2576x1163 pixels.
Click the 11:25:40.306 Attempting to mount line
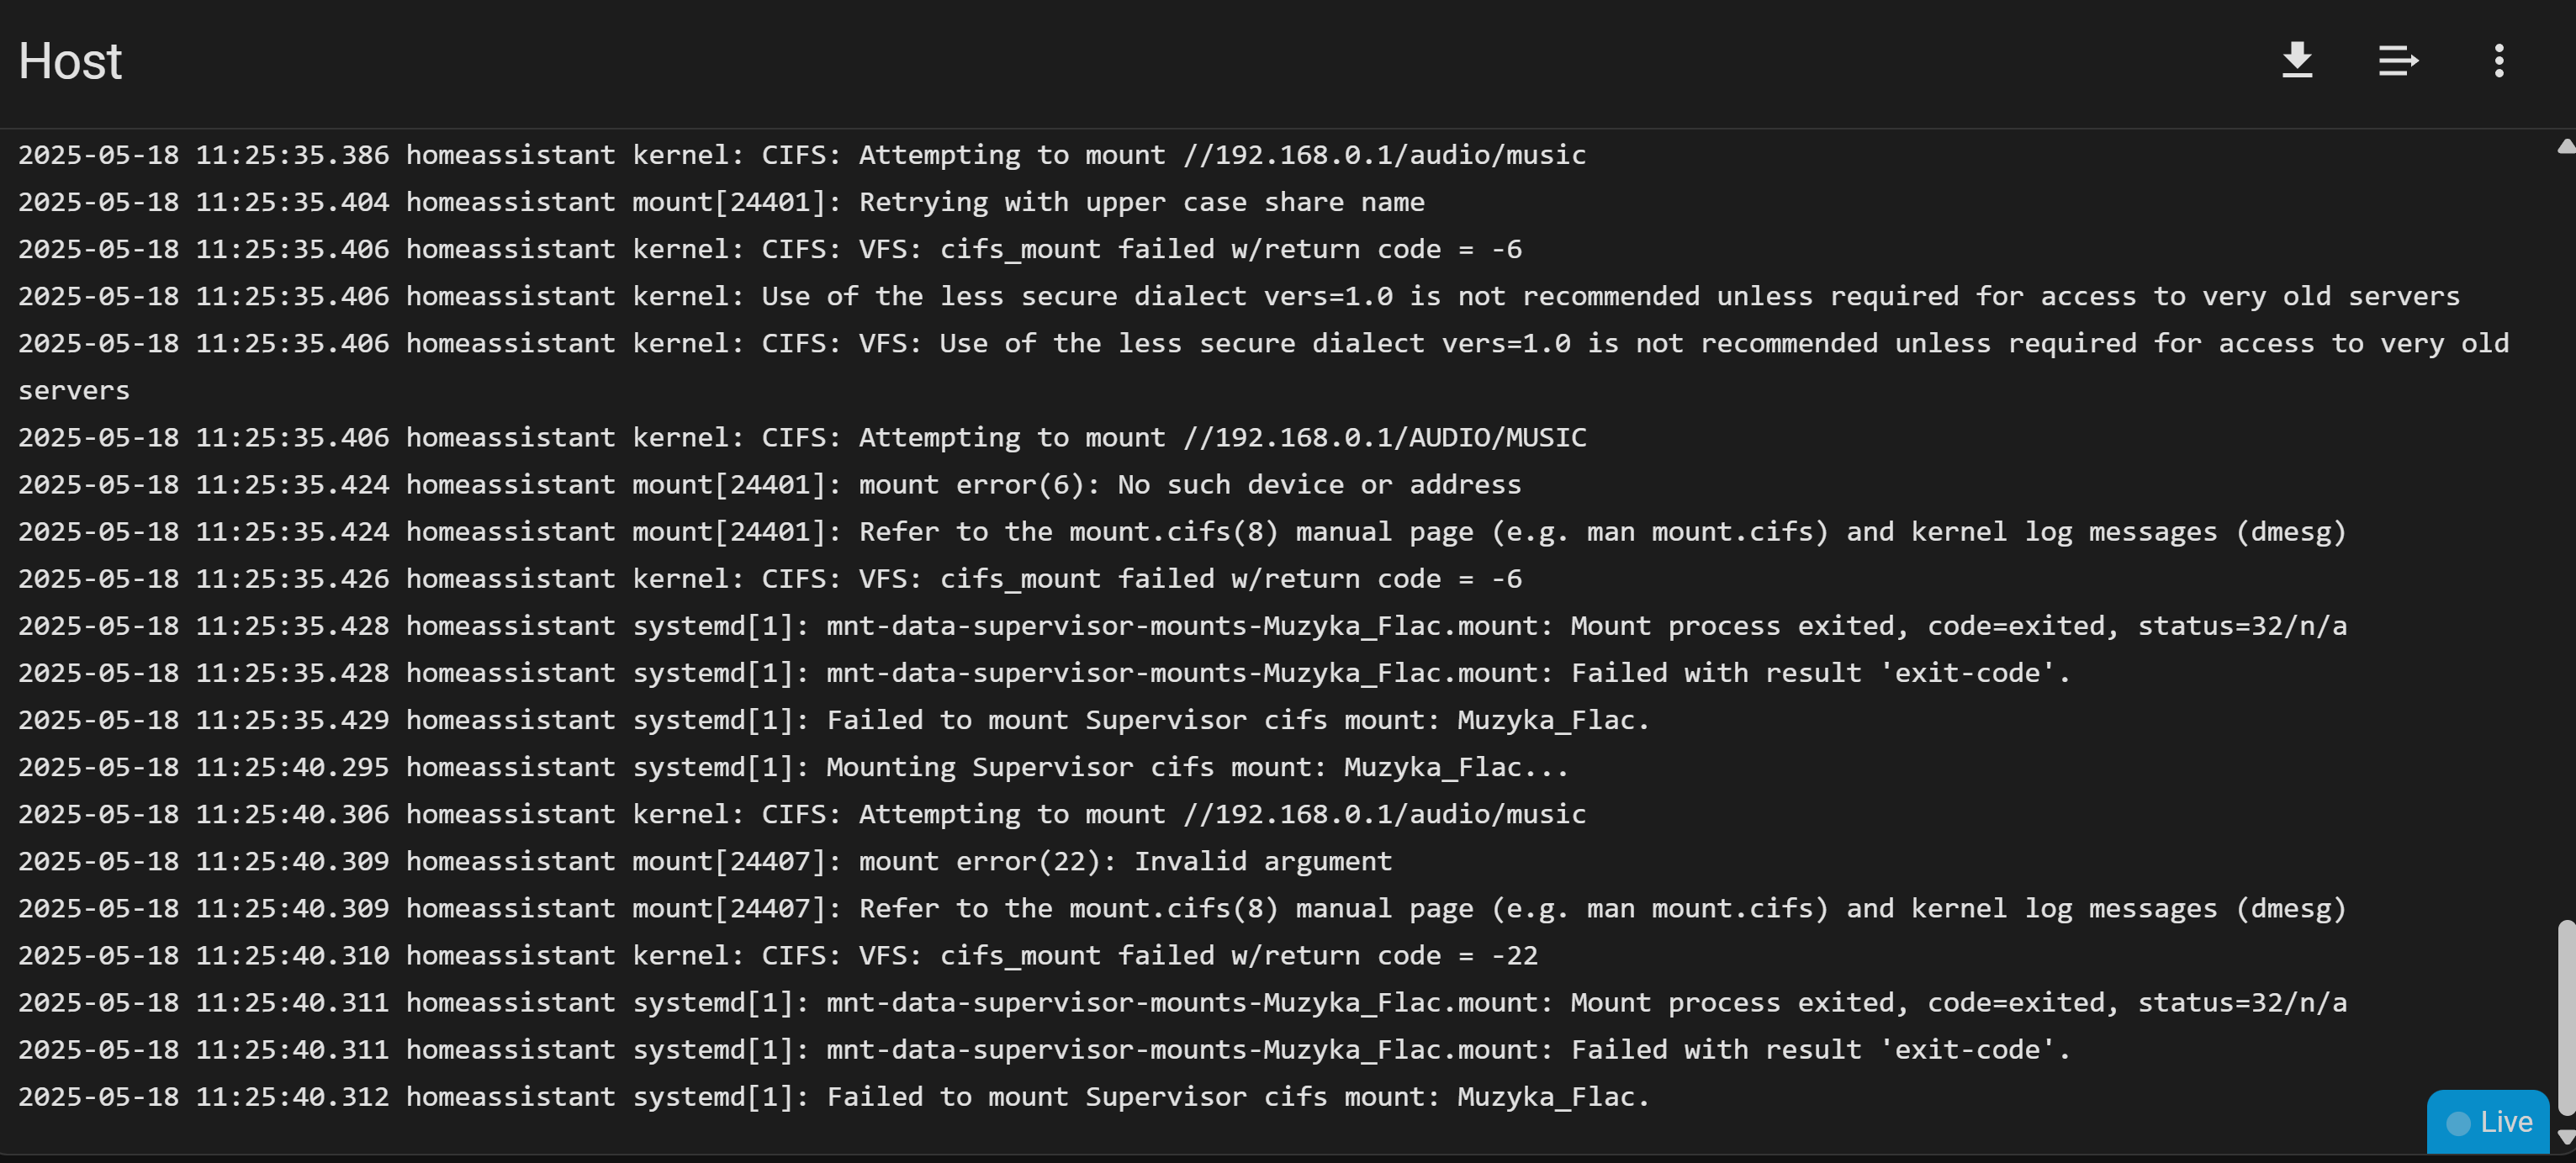[801, 814]
